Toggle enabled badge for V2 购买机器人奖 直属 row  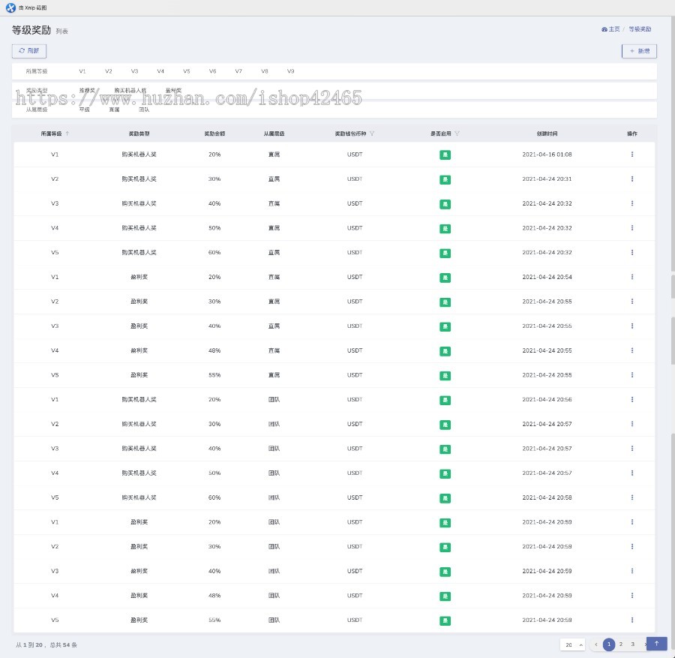point(445,179)
